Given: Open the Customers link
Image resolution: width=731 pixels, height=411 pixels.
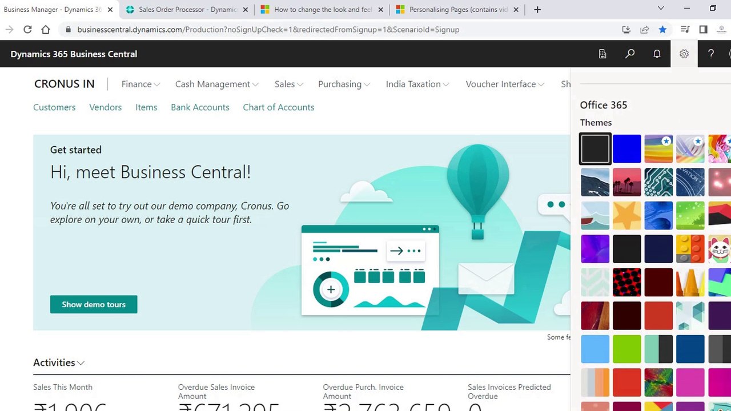Looking at the screenshot, I should (x=54, y=107).
